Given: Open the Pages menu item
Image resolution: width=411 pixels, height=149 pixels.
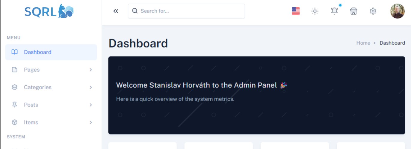Looking at the screenshot, I should pyautogui.click(x=32, y=70).
